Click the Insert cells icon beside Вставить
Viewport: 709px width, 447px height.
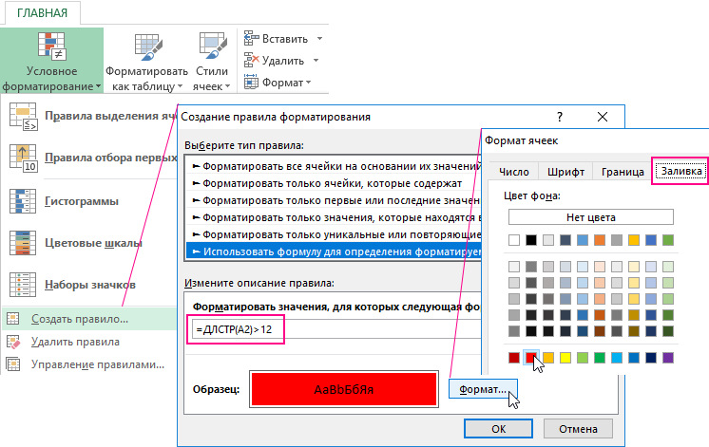[252, 38]
